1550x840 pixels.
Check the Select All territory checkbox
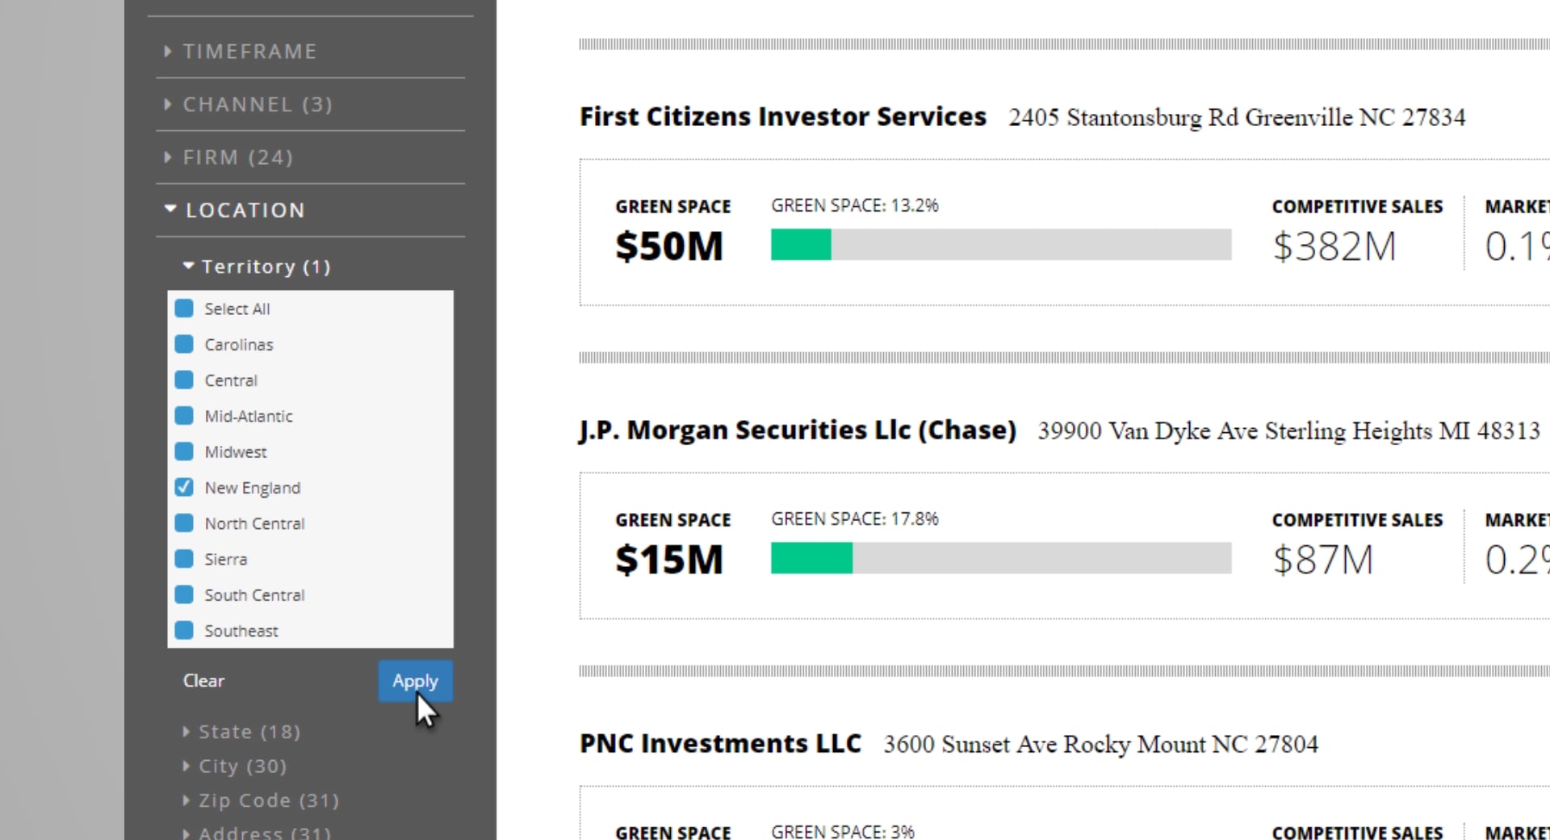[x=185, y=309]
